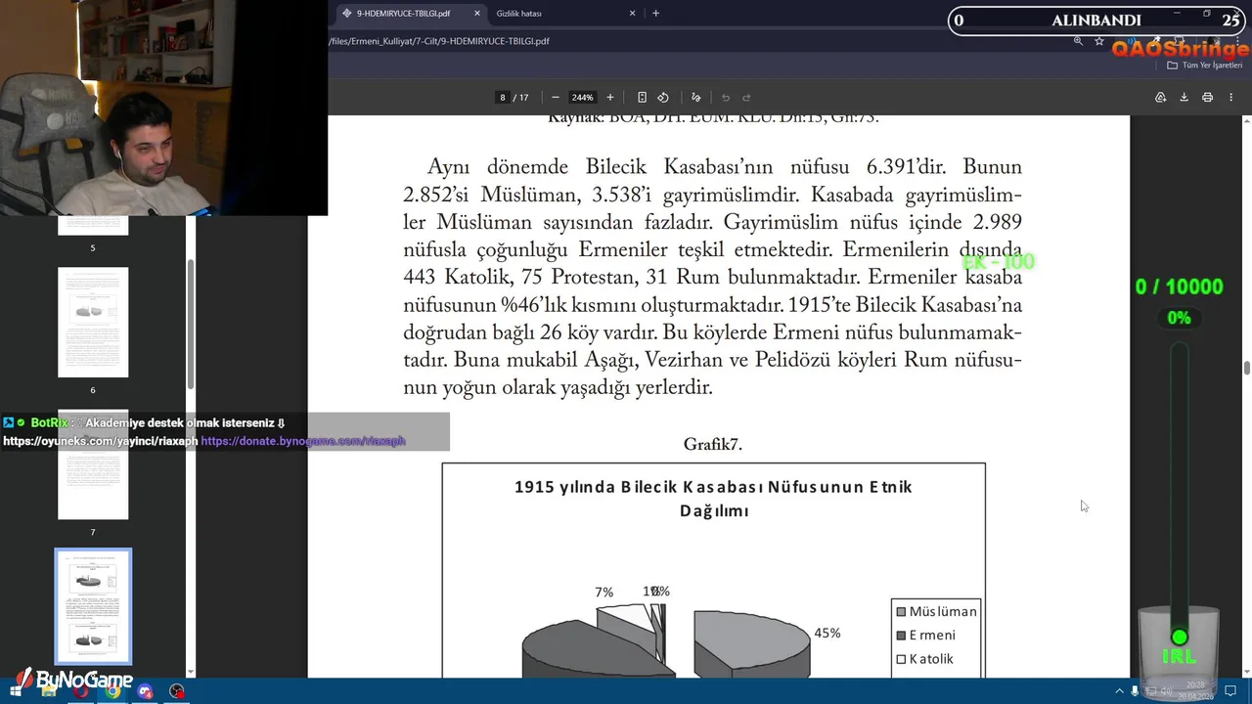
Task: Zoom out of the PDF document
Action: pyautogui.click(x=555, y=98)
